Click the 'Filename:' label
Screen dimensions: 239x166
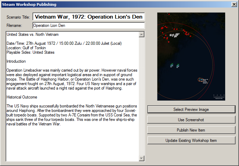tap(14, 25)
